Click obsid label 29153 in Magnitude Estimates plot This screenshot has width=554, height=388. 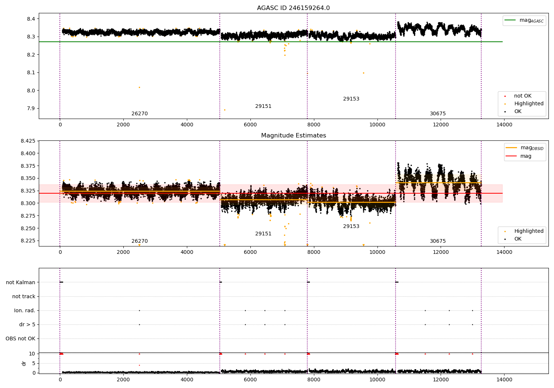[351, 227]
